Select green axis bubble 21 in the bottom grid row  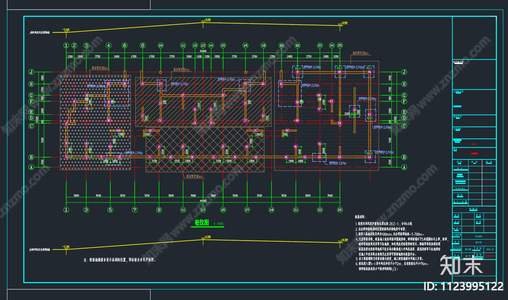pos(296,210)
